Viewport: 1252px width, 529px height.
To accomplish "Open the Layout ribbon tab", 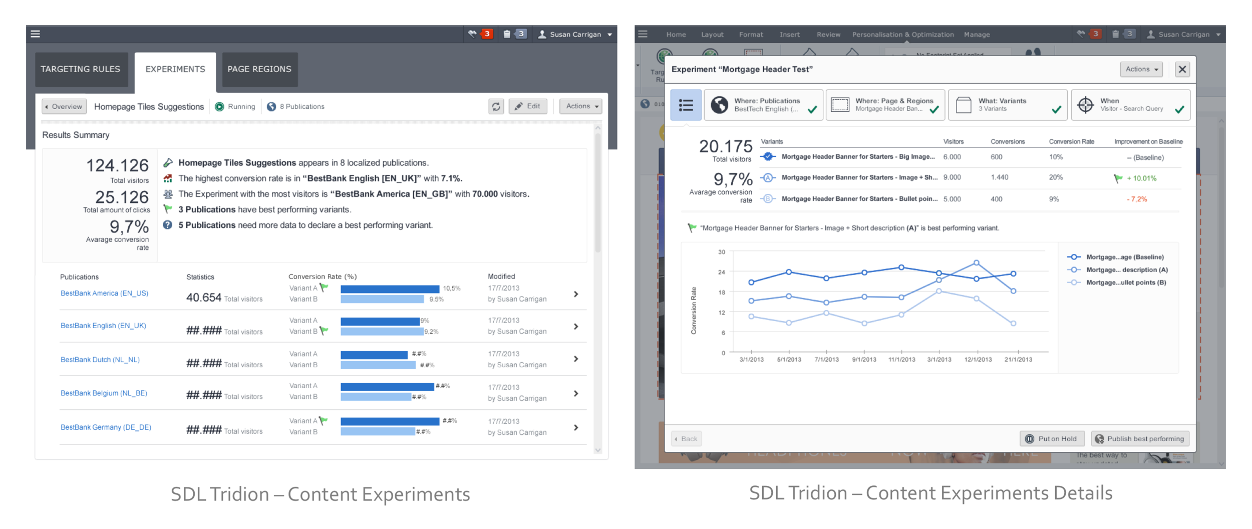I will [x=712, y=35].
